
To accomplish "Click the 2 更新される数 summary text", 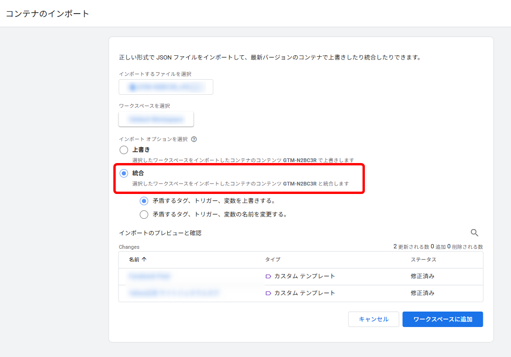I will (x=411, y=246).
